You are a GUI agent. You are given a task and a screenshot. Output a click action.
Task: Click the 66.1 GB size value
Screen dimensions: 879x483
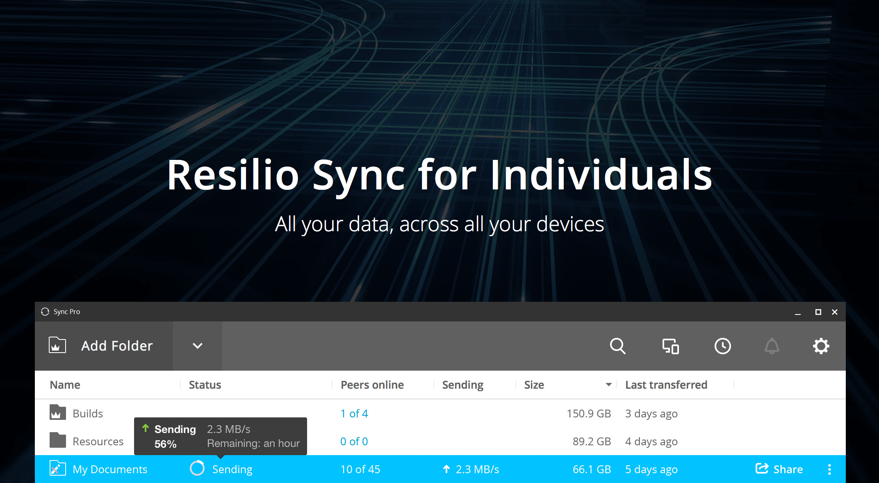pyautogui.click(x=592, y=469)
